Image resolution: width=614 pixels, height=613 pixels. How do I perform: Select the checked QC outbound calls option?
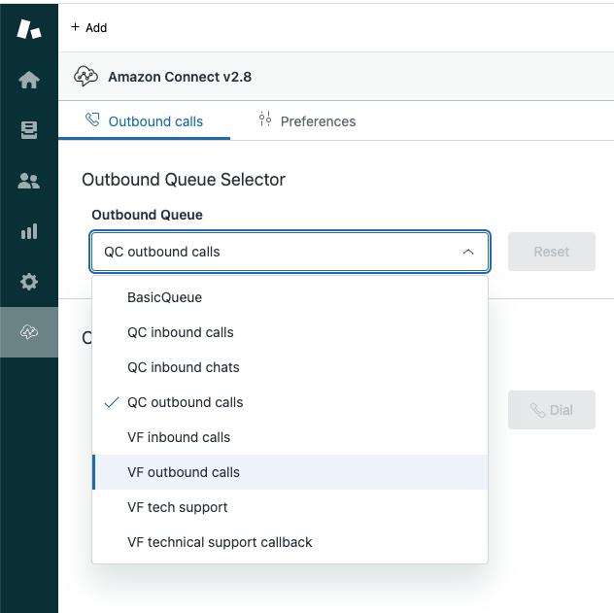[185, 402]
